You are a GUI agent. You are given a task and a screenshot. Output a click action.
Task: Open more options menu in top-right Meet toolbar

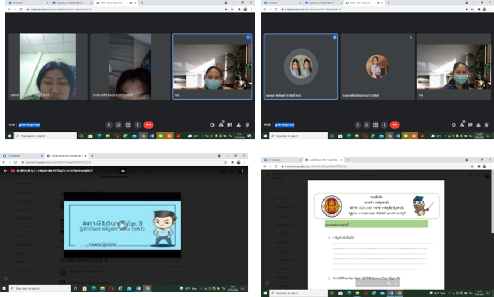pos(385,124)
